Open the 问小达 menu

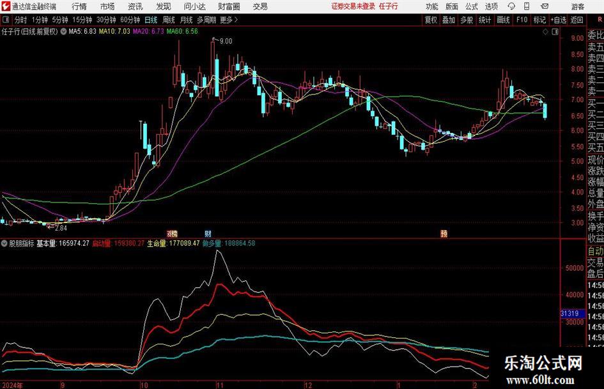point(194,6)
